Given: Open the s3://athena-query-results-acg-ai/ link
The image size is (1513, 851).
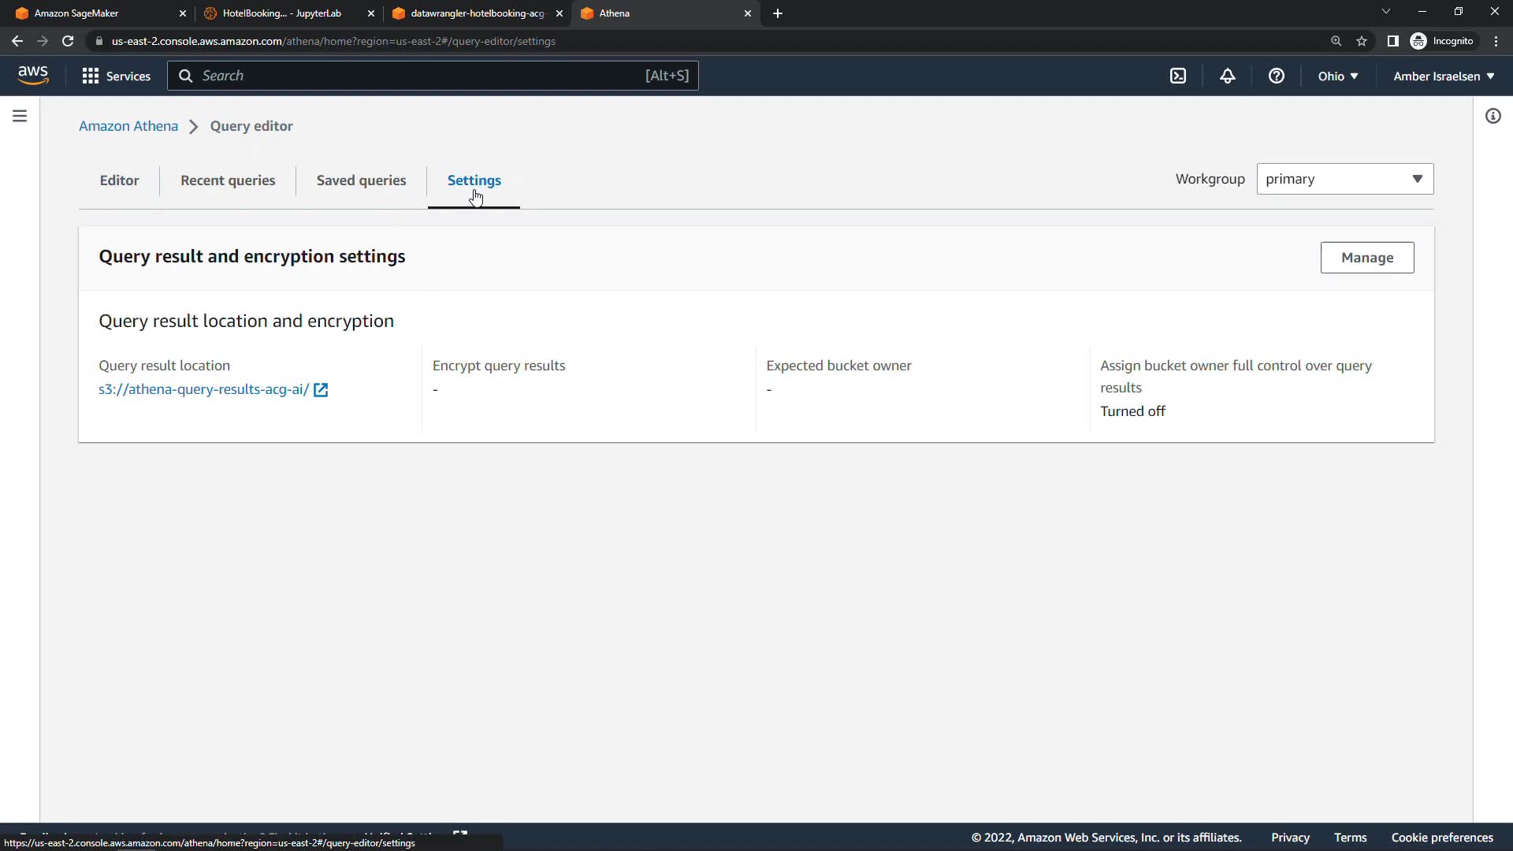Looking at the screenshot, I should pyautogui.click(x=203, y=389).
